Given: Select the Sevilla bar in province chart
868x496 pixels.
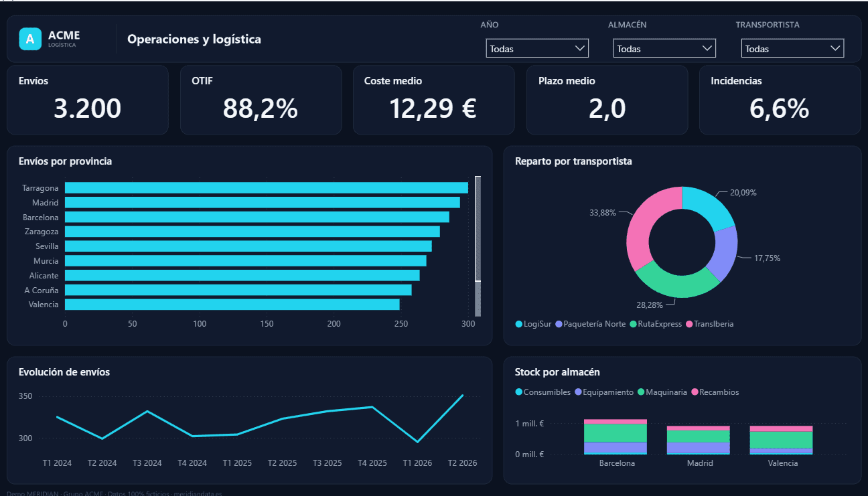Looking at the screenshot, I should tap(248, 246).
